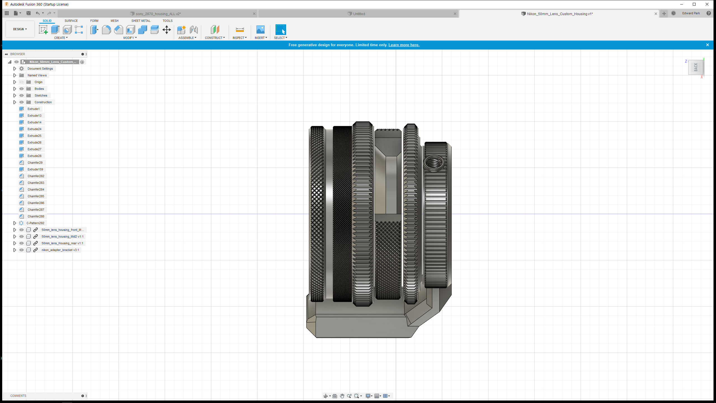Click the Measure icon under Inspect

240,30
